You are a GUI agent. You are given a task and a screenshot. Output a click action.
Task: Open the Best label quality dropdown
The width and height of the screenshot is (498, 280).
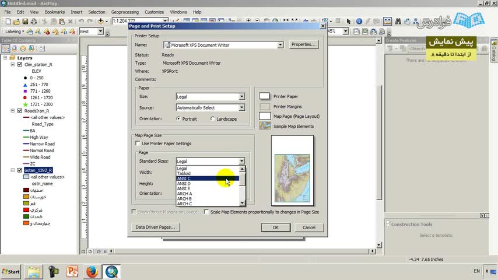tap(100, 32)
